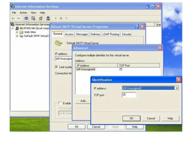This screenshot has width=183, height=141.
Task: Open the Help menu
Action: (43, 13)
